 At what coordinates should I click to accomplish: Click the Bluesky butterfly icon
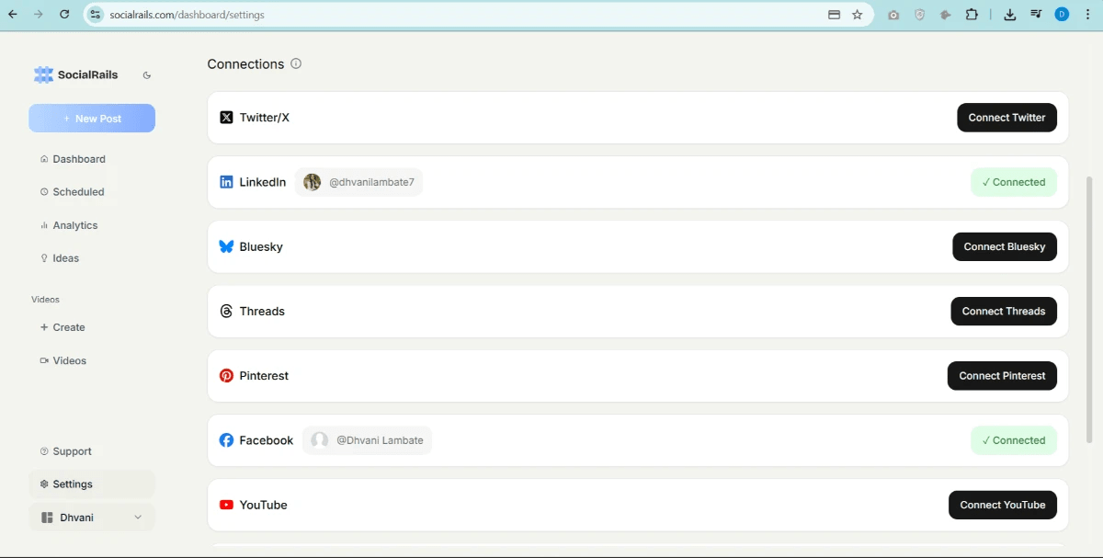(x=226, y=246)
